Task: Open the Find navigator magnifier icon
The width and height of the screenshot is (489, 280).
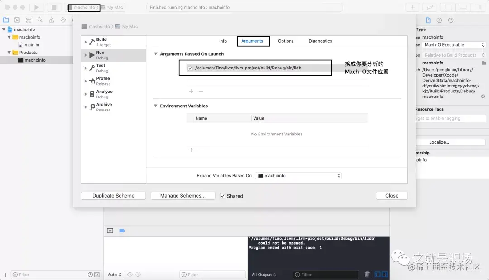Action: [x=40, y=20]
